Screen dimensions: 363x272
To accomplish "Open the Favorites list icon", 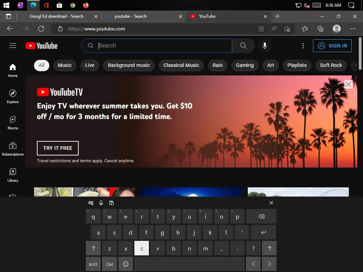I will click(x=305, y=29).
